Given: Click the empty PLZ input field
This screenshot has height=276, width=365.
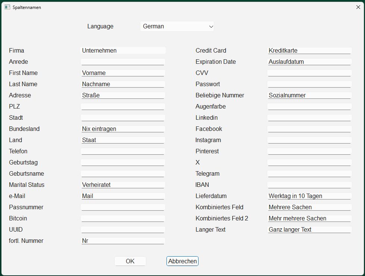Looking at the screenshot, I should tap(123, 106).
